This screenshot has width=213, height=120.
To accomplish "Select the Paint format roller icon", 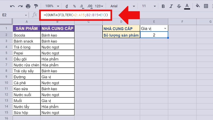I will [x=36, y=6].
